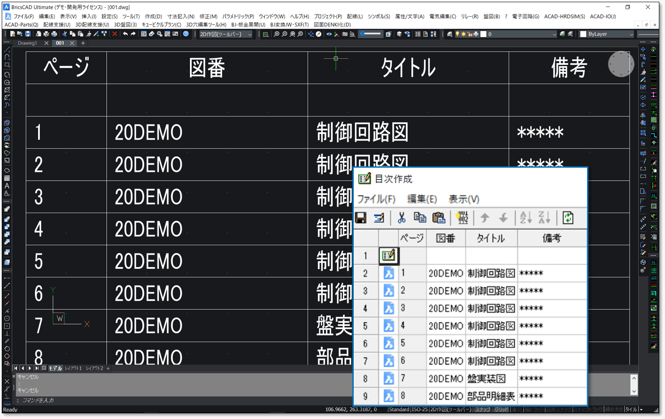Open status bar settings dropdown arrow
This screenshot has width=665, height=419.
(641, 409)
